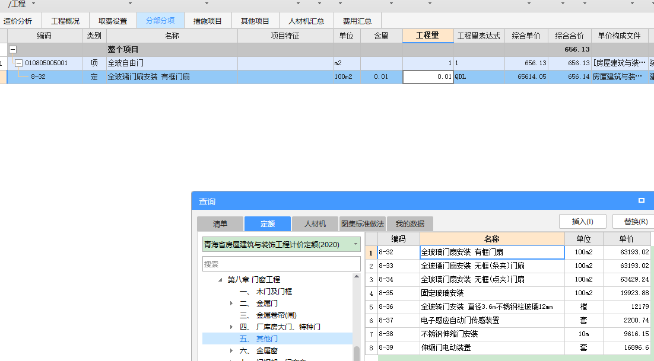
Task: Open the 其他项目 tab
Action: coord(255,21)
